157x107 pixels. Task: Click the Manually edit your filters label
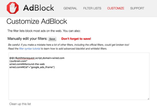coord(27,39)
